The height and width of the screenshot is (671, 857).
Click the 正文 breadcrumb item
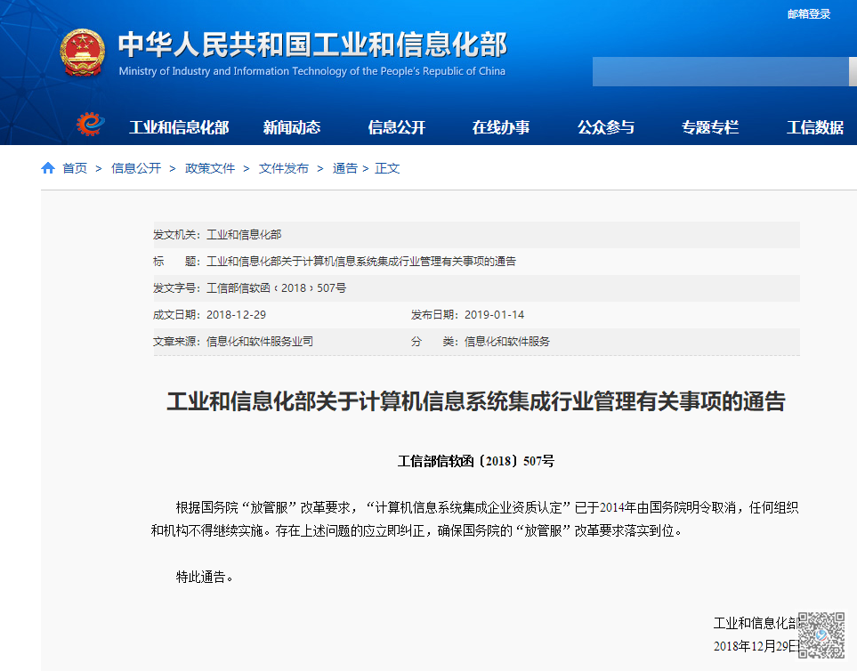pyautogui.click(x=387, y=168)
